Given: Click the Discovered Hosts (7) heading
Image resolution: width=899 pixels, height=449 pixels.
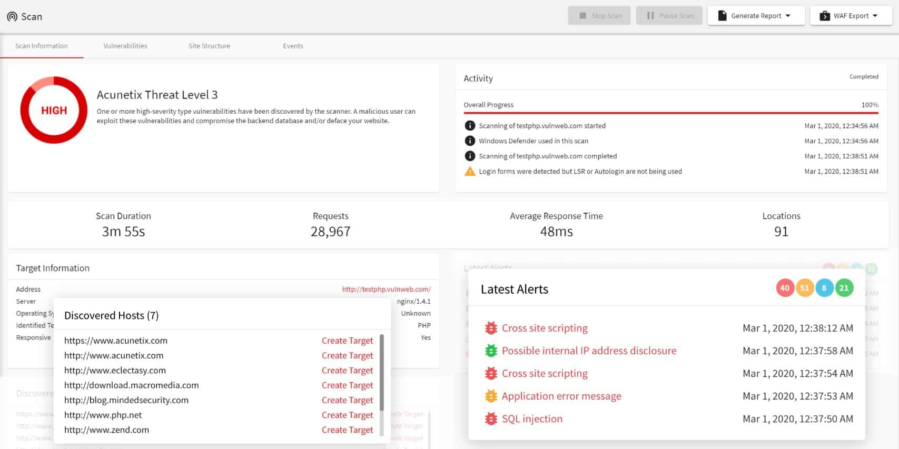Looking at the screenshot, I should pyautogui.click(x=111, y=315).
